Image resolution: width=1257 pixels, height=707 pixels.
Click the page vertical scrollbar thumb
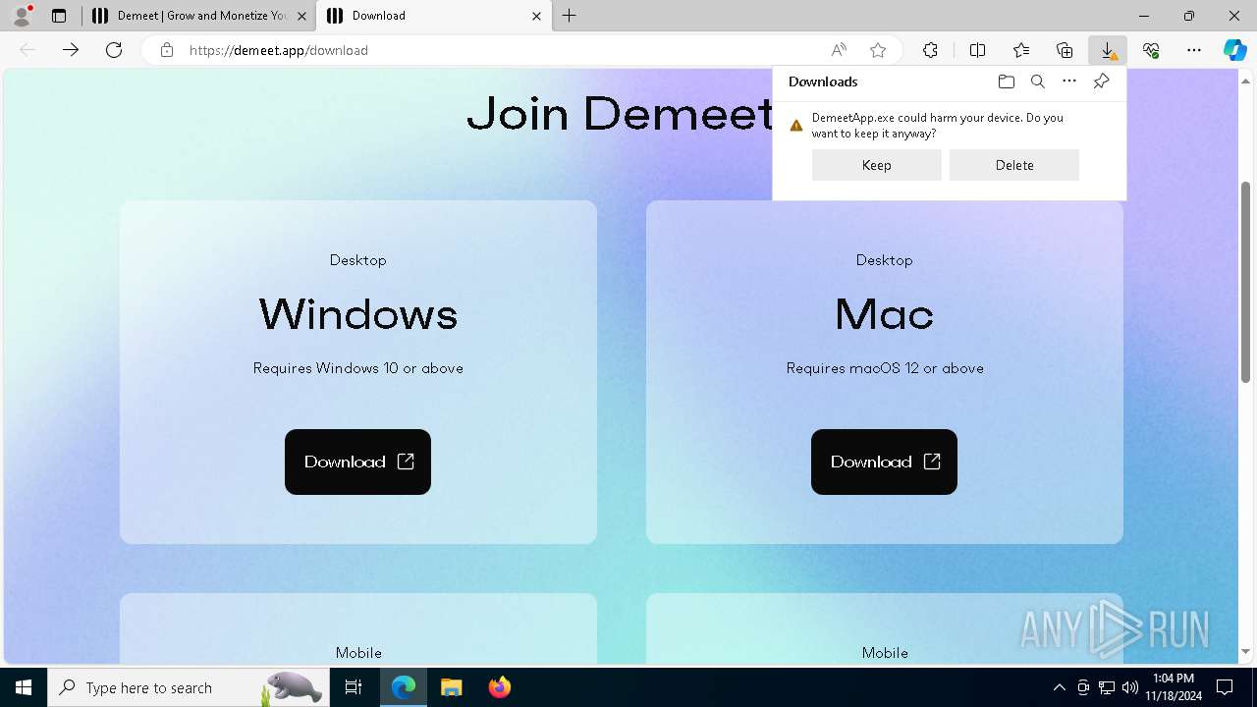pyautogui.click(x=1245, y=282)
